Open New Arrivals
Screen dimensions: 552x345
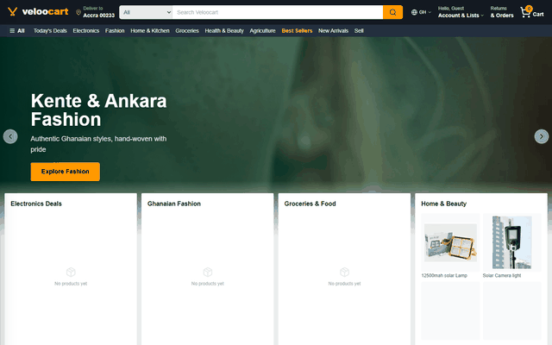pos(333,31)
